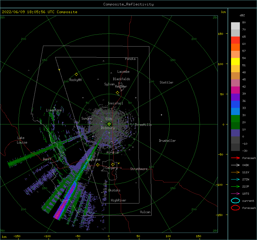
Task: Click the magenta 18TS arrow icon
Action: tap(235, 194)
